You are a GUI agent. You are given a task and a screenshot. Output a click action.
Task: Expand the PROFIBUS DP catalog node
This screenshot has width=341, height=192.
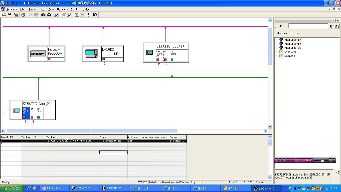277,40
